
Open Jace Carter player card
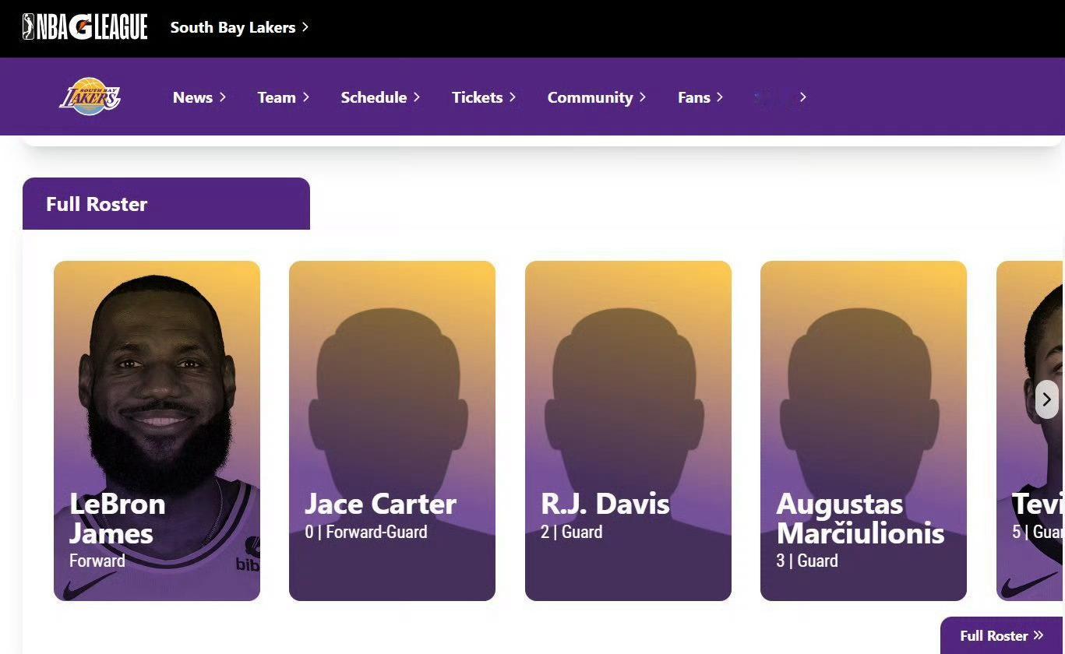pos(392,431)
